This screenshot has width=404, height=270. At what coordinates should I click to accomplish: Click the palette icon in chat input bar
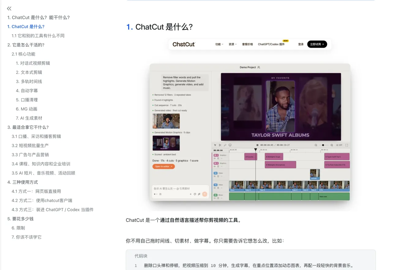[x=195, y=194]
